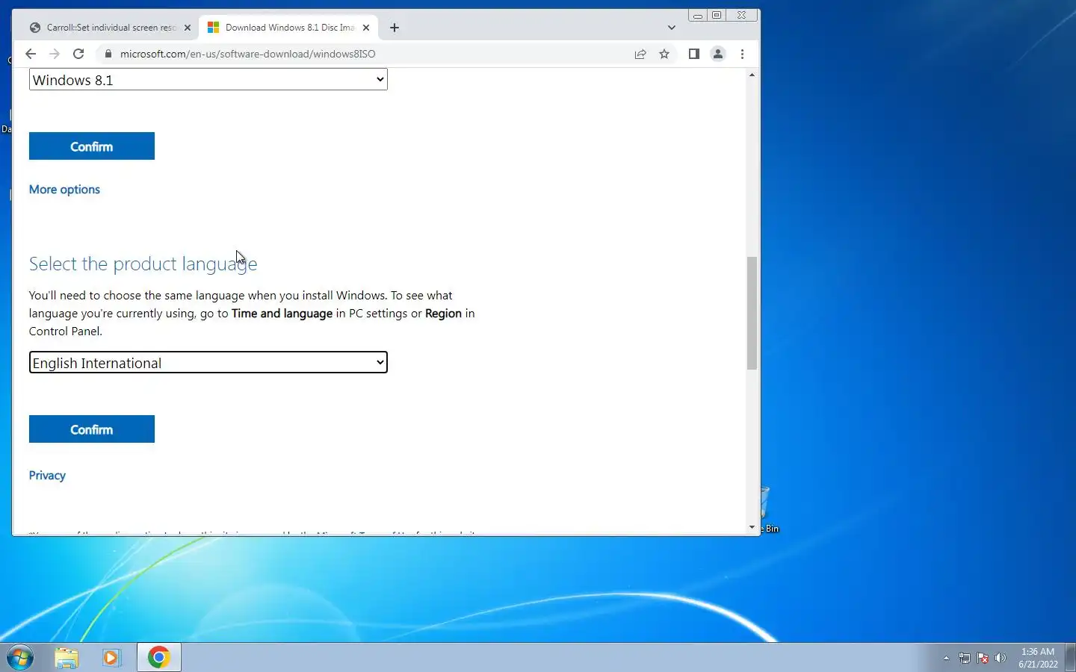Open the volume speaker tray icon

[x=1001, y=658]
